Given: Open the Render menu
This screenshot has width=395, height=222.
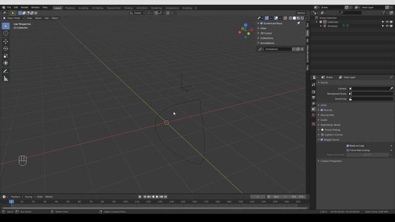Looking at the screenshot, I should [x=25, y=7].
